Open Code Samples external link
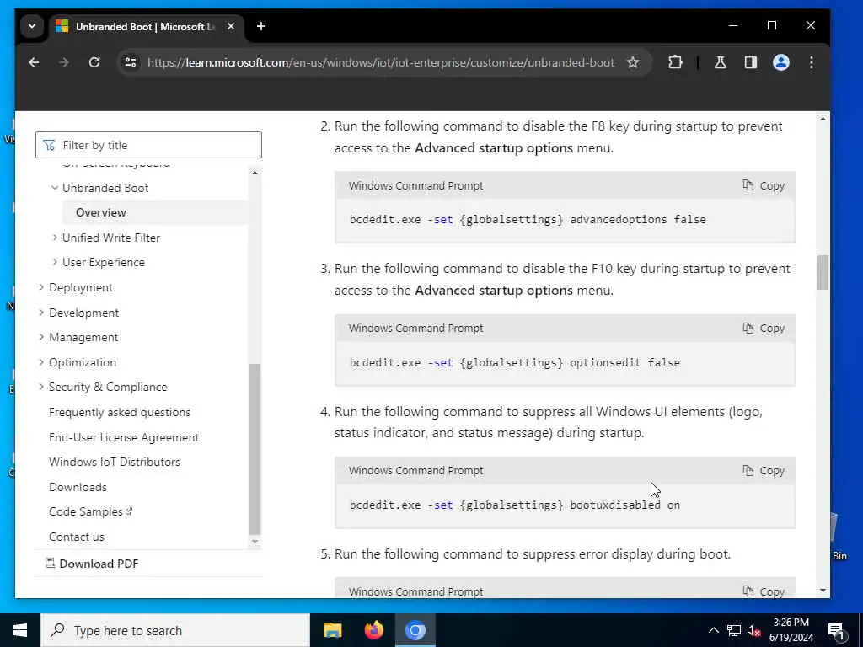 [91, 512]
